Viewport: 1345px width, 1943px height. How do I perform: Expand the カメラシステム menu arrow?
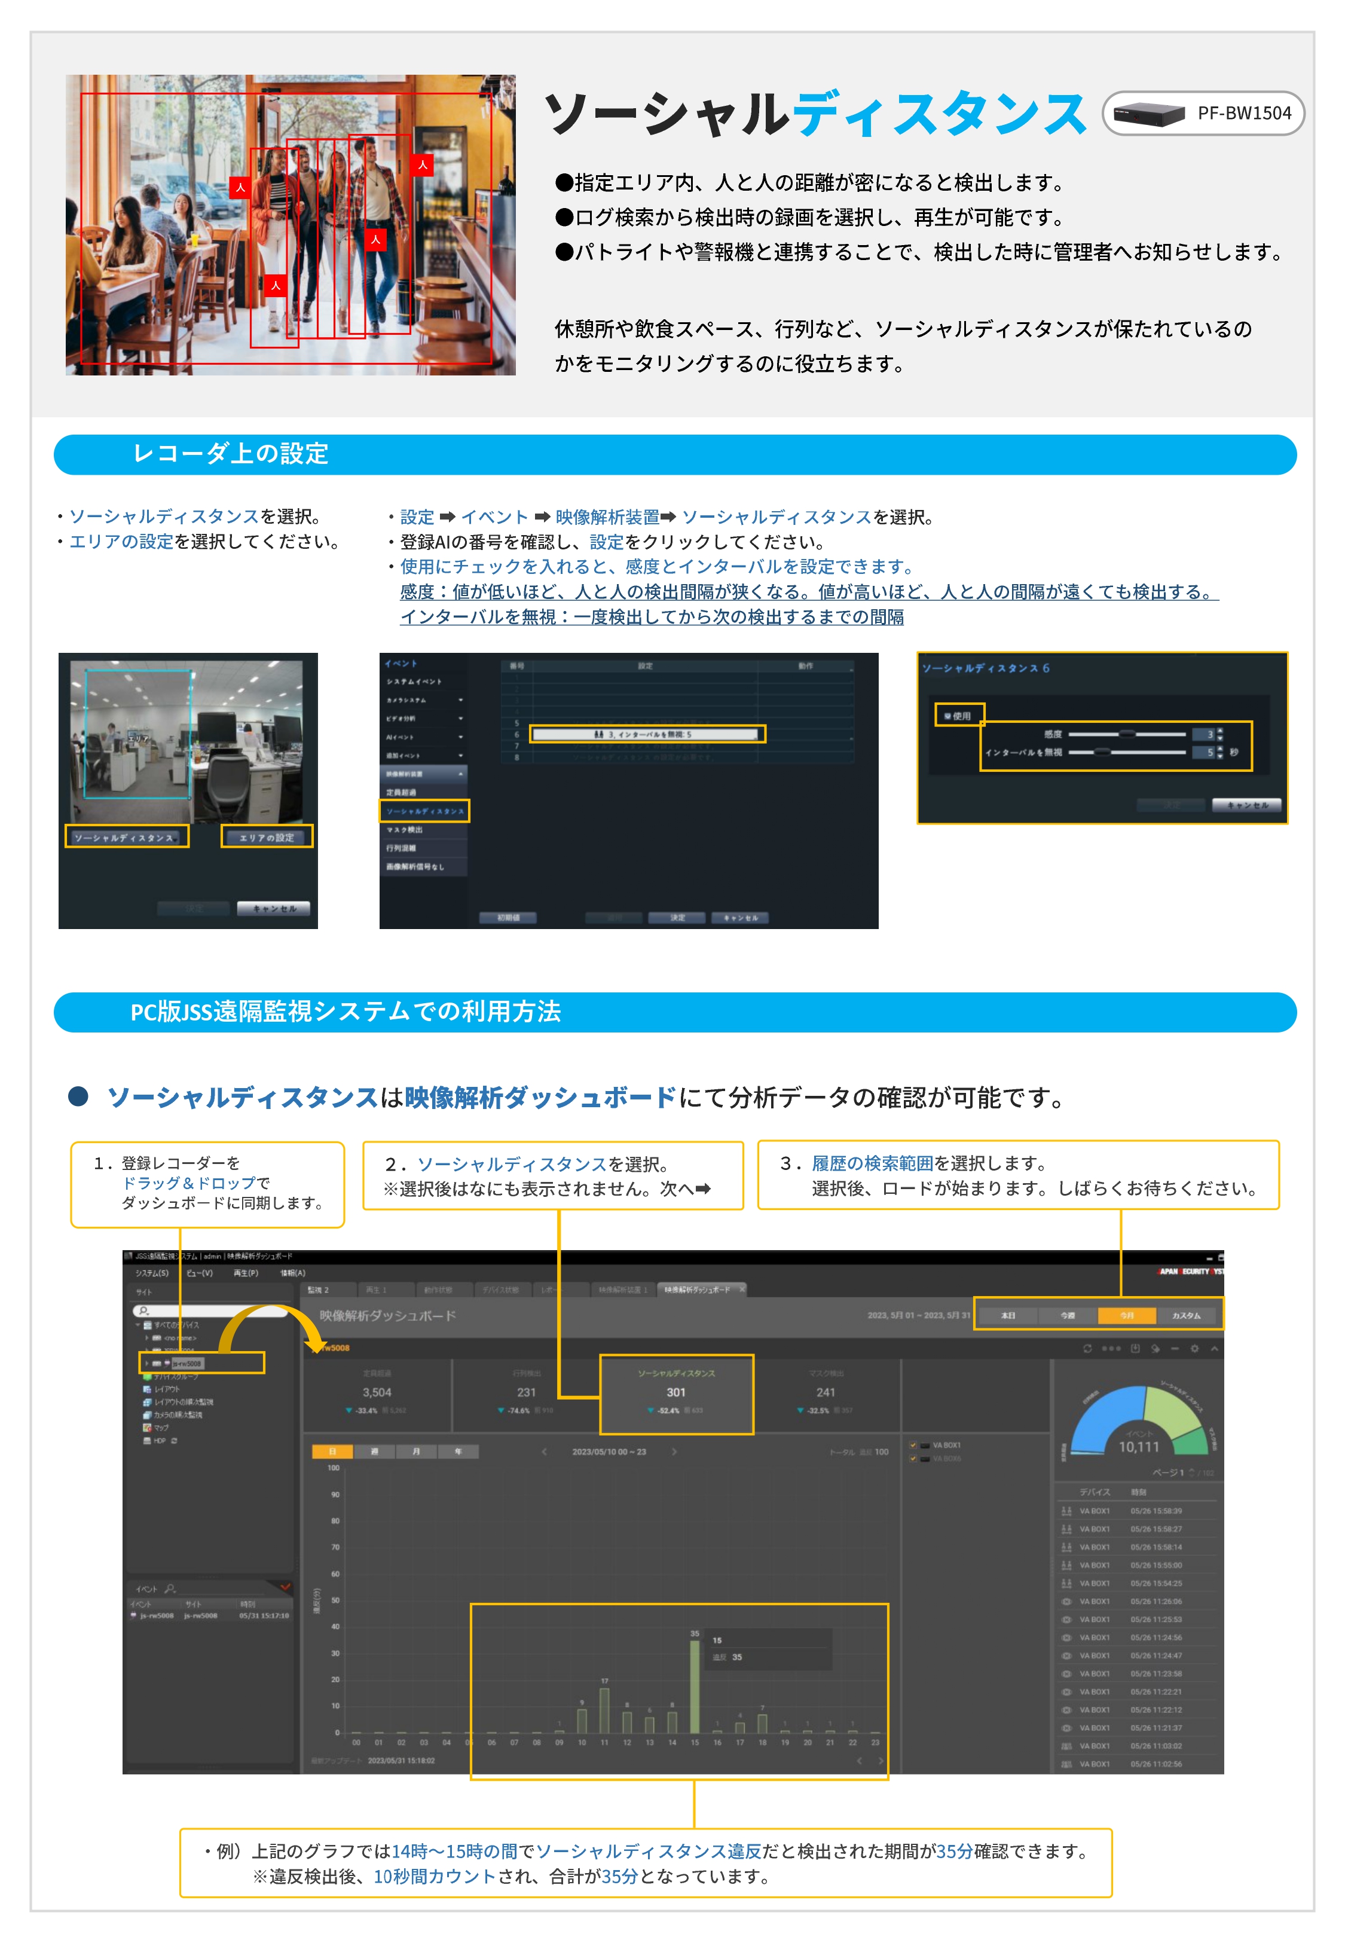pos(460,700)
